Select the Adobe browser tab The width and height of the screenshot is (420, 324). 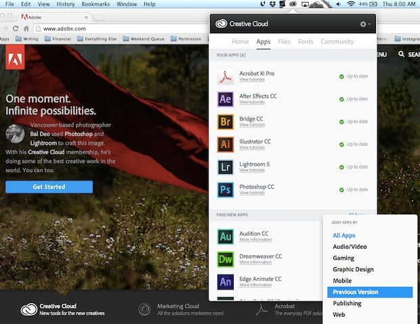pos(55,18)
